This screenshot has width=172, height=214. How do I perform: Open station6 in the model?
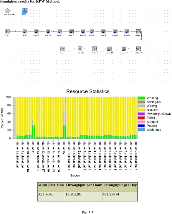83,31
